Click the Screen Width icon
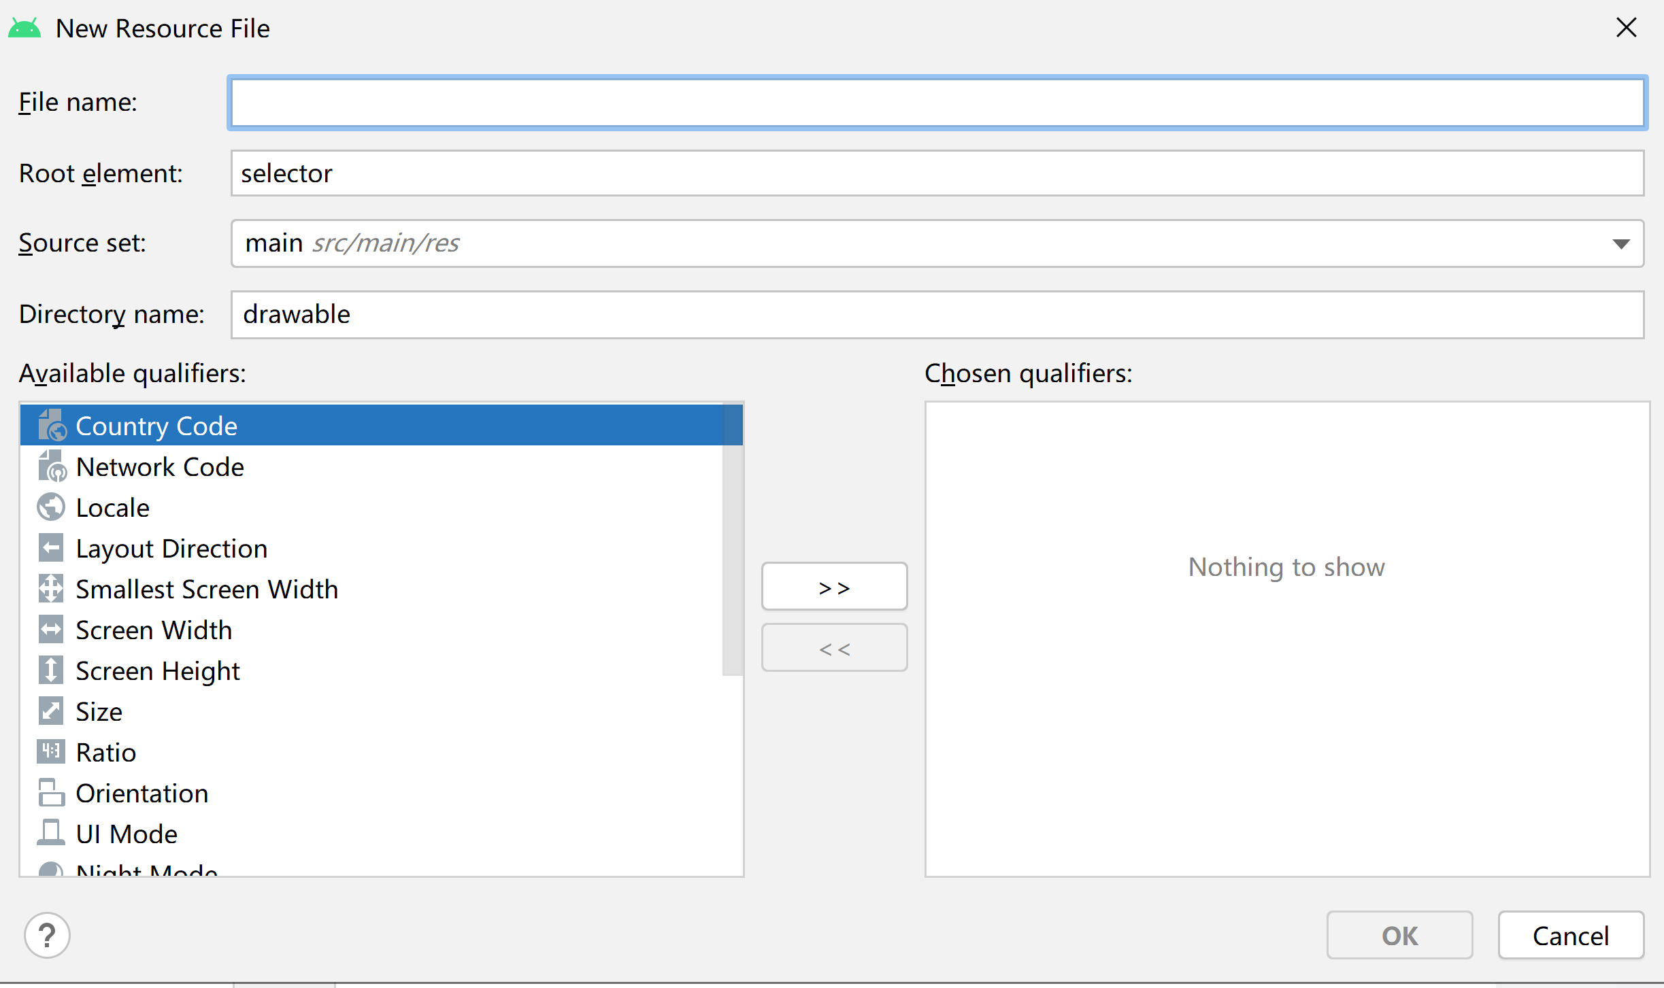The height and width of the screenshot is (988, 1664). (51, 630)
